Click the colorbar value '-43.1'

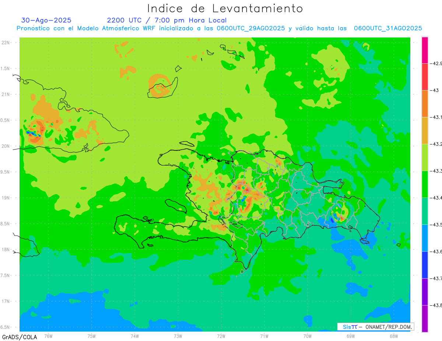click(x=436, y=117)
